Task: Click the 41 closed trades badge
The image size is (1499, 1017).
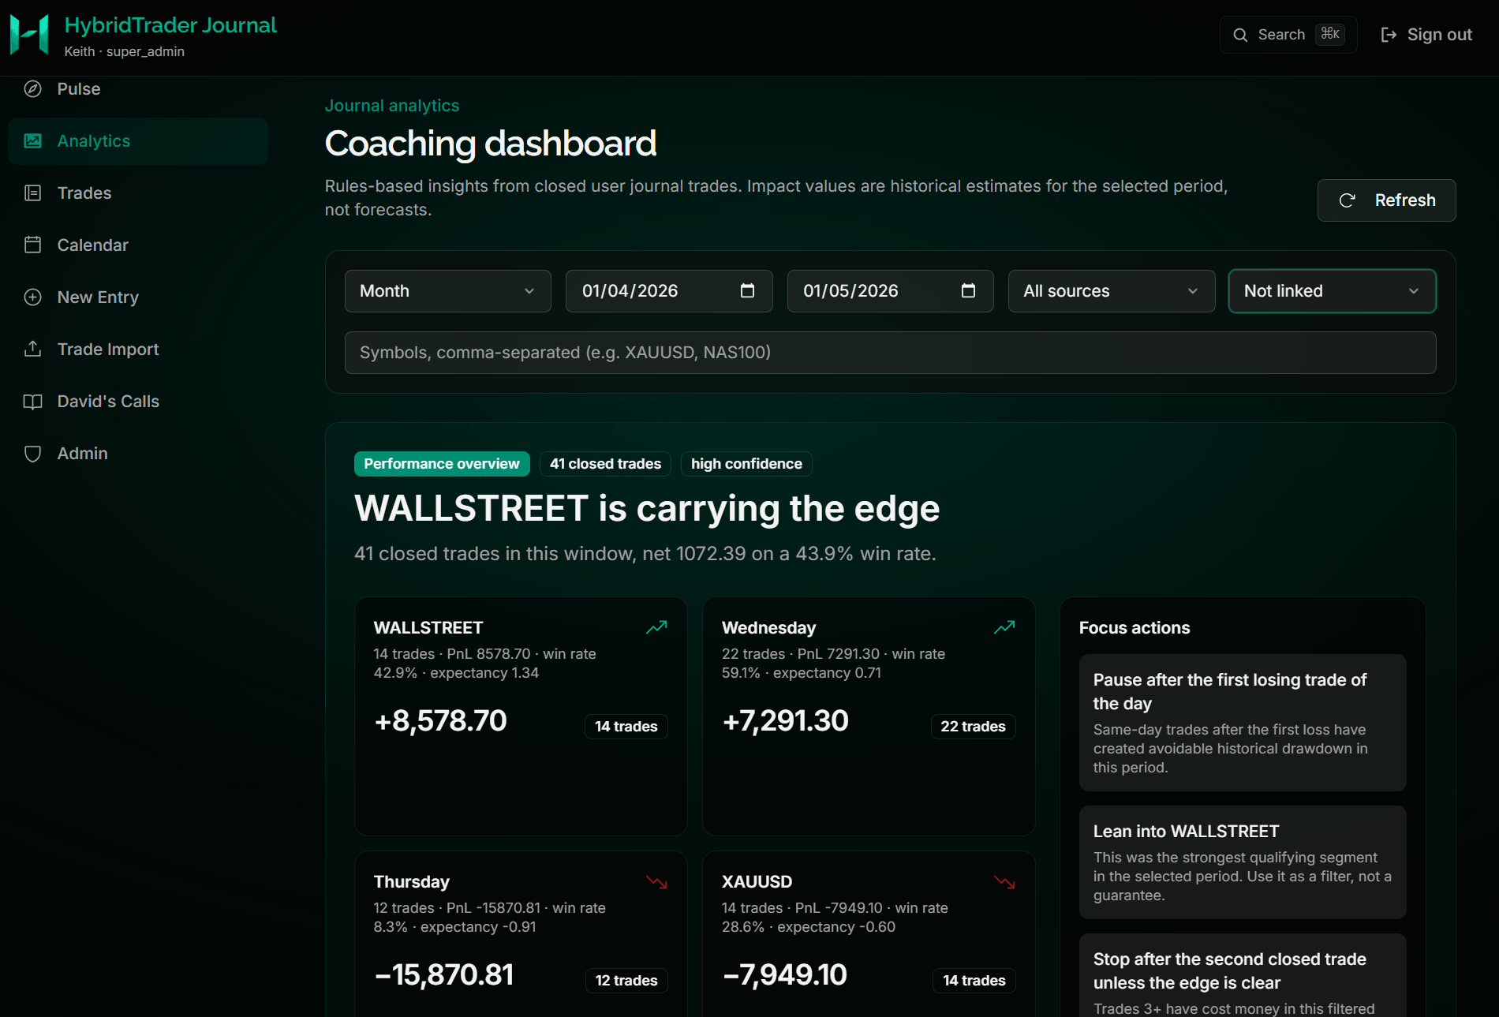Action: (x=605, y=464)
